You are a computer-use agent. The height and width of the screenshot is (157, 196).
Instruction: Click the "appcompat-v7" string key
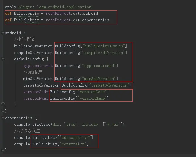tap(75, 137)
